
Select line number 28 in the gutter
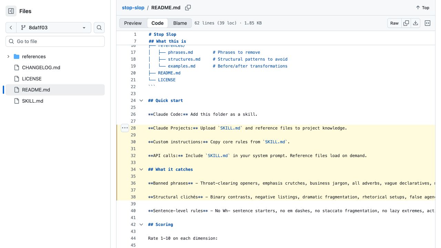(133, 128)
